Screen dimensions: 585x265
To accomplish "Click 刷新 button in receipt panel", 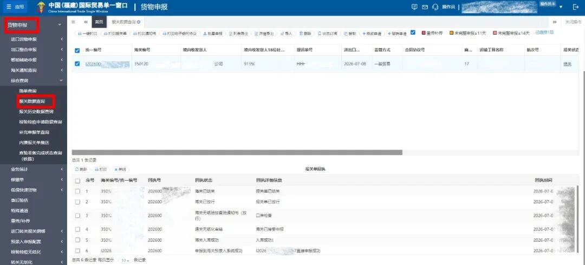I will [81, 169].
